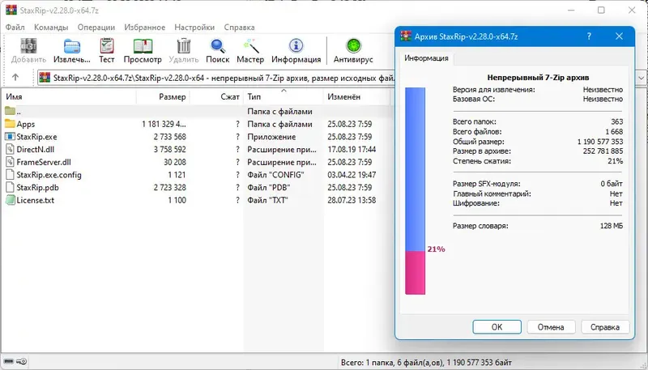648x370 pixels.
Task: Click the Справка button in dialog
Action: [605, 327]
